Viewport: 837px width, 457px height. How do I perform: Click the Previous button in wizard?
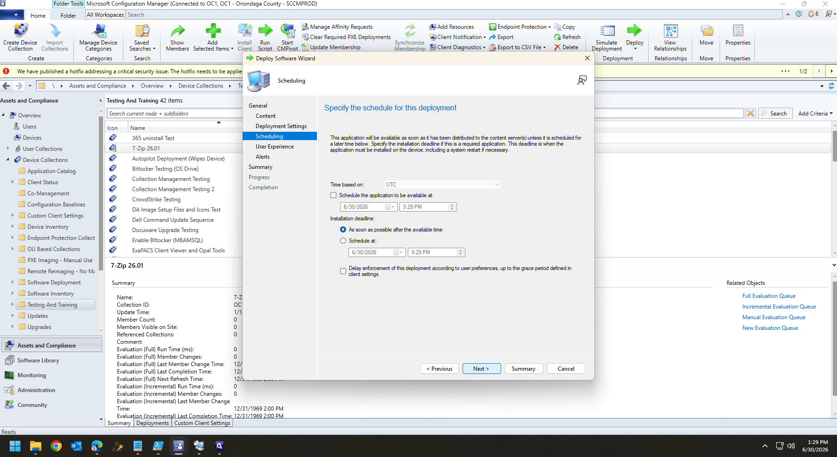tap(439, 368)
